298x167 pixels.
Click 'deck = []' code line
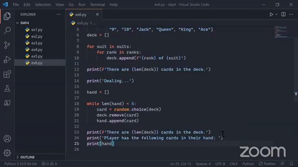click(x=98, y=35)
